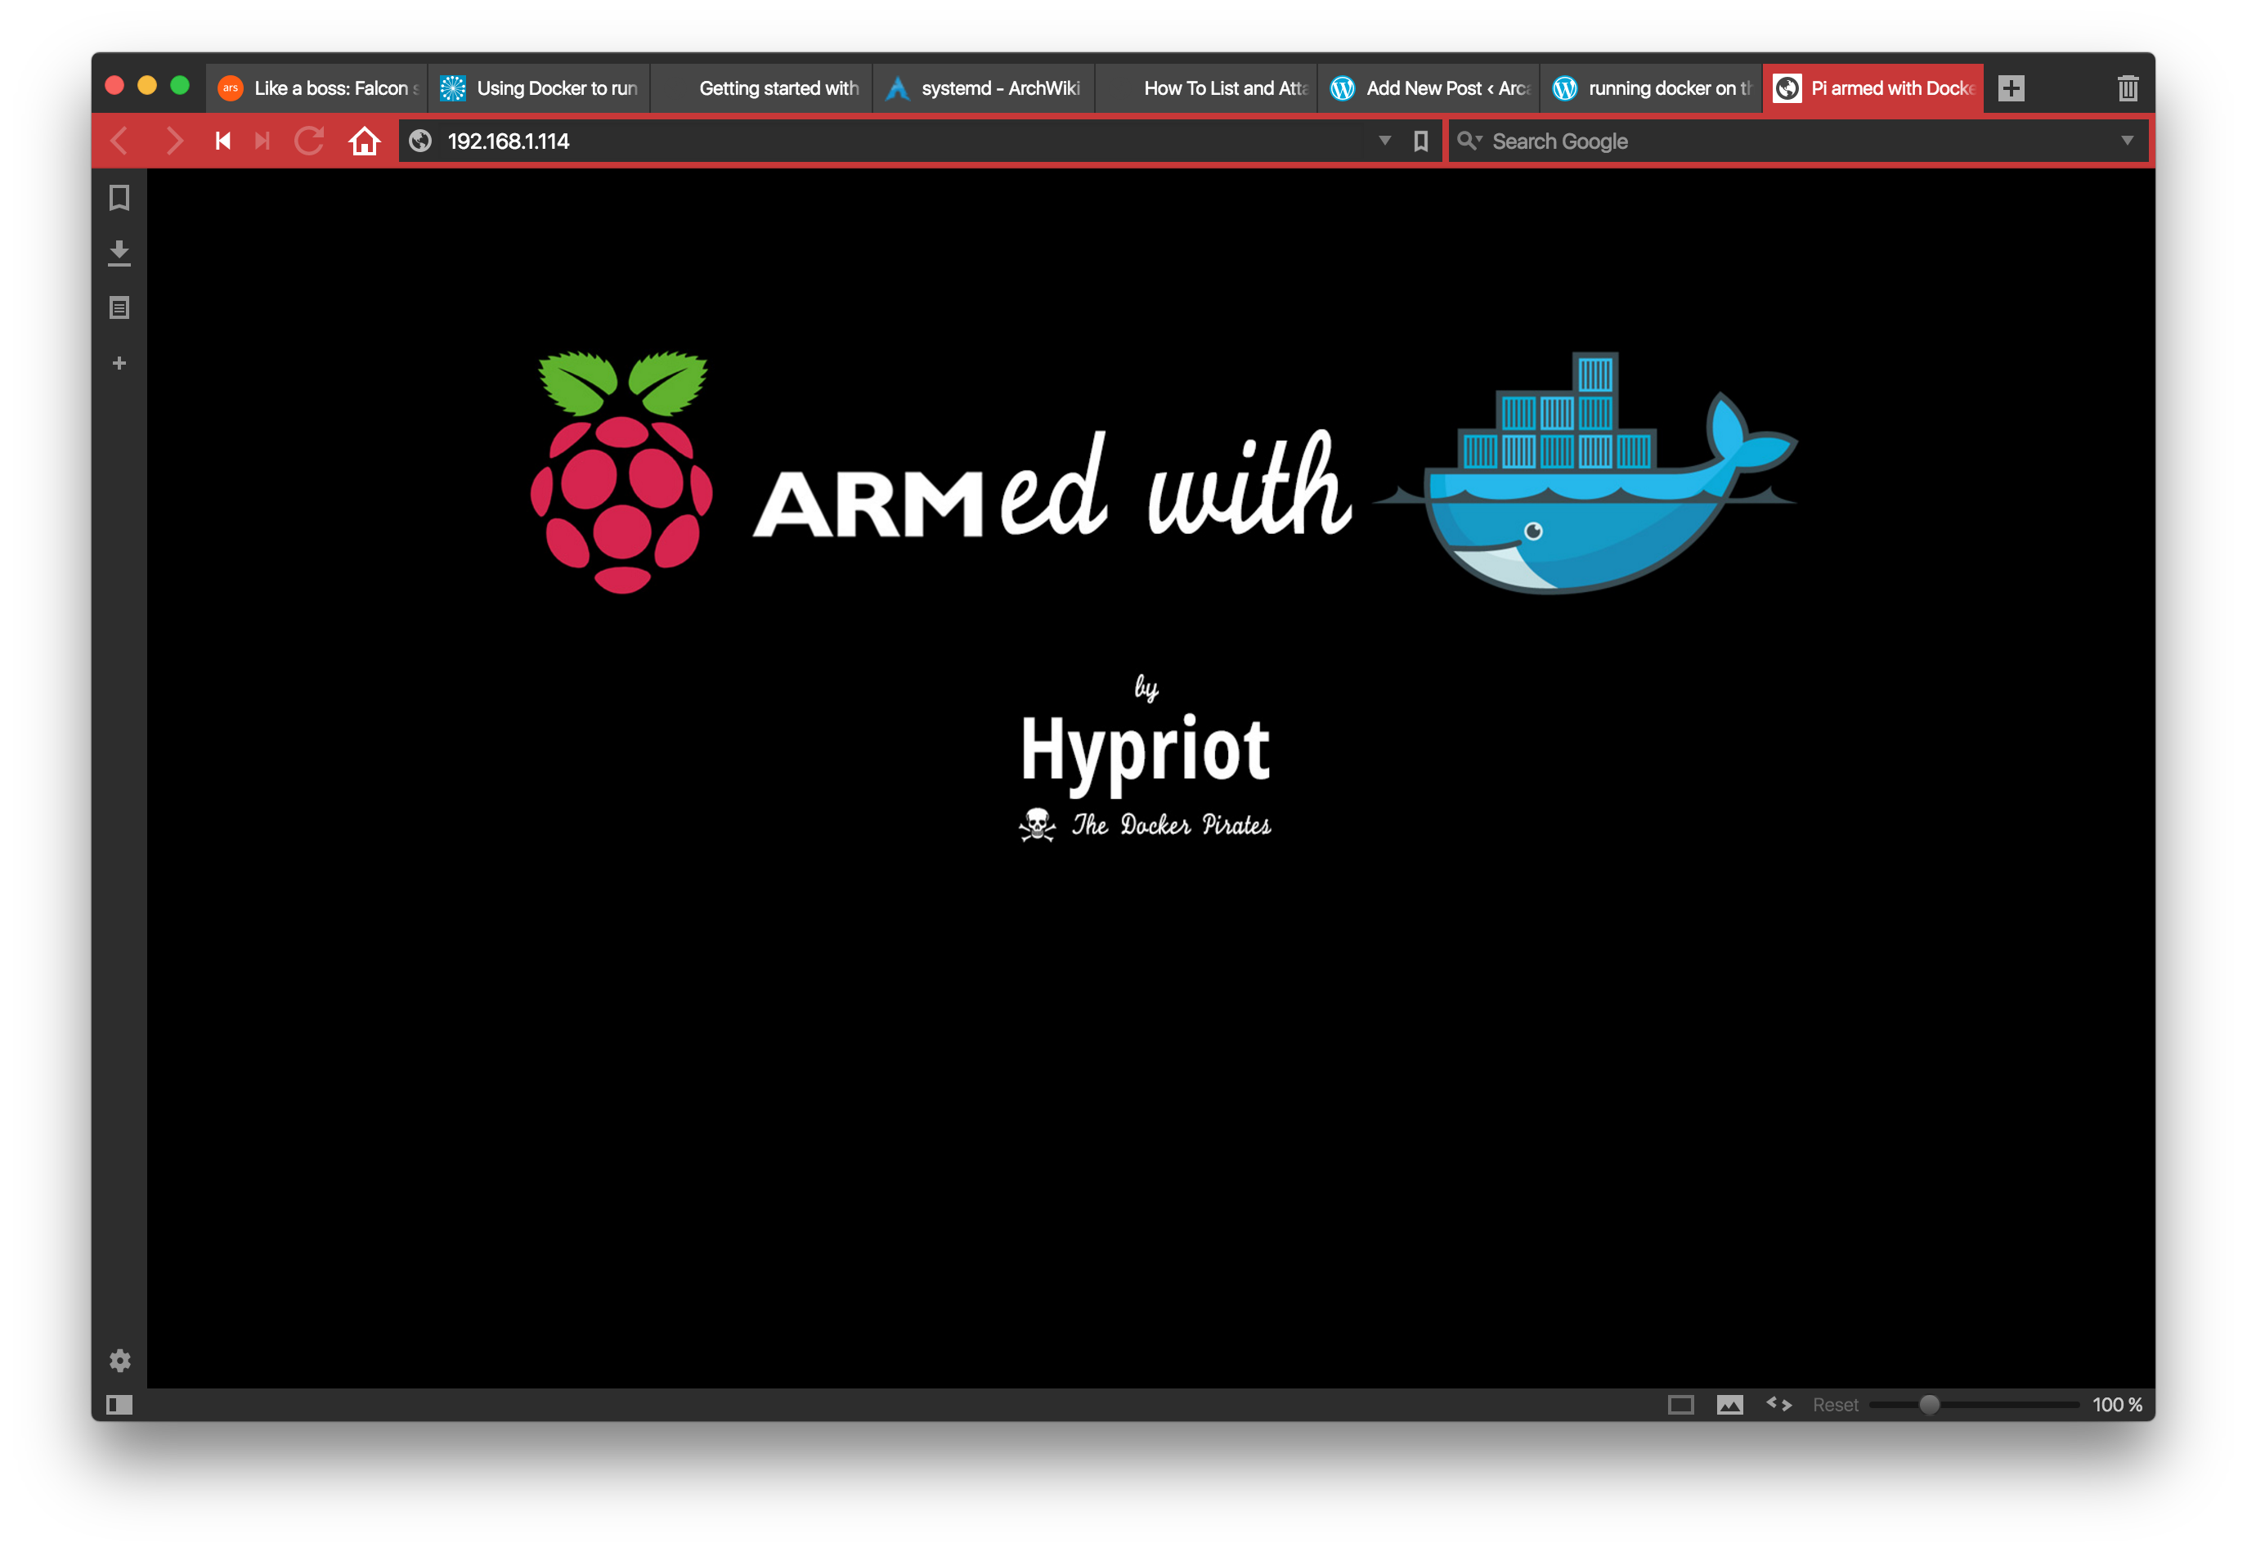Minimize window with yellow button

[147, 86]
